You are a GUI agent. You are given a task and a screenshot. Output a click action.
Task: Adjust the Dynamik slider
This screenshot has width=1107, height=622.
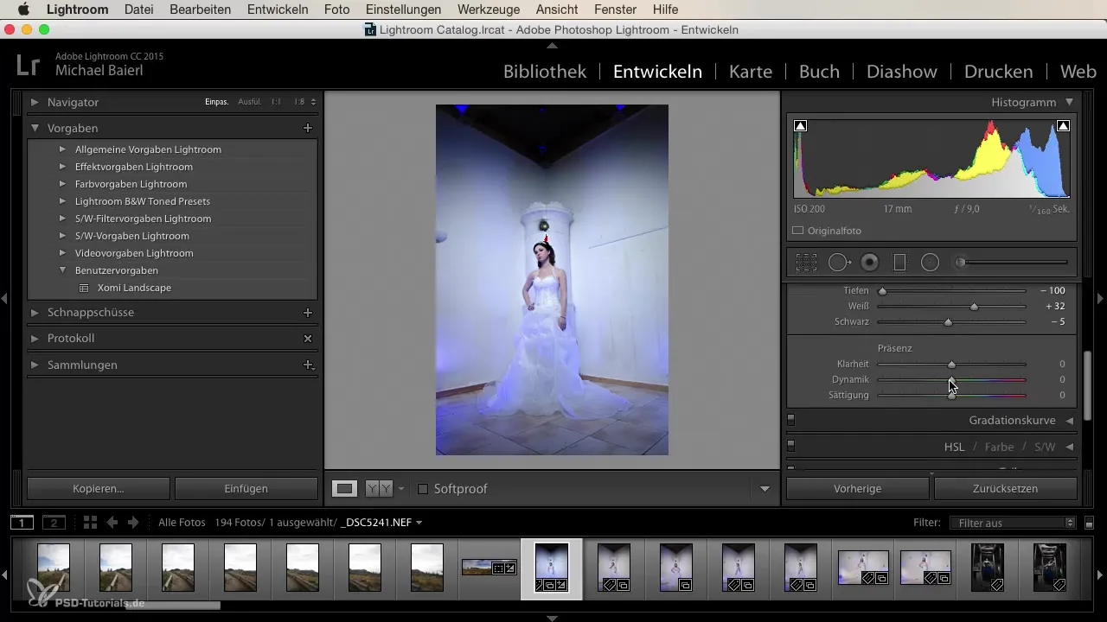[951, 379]
